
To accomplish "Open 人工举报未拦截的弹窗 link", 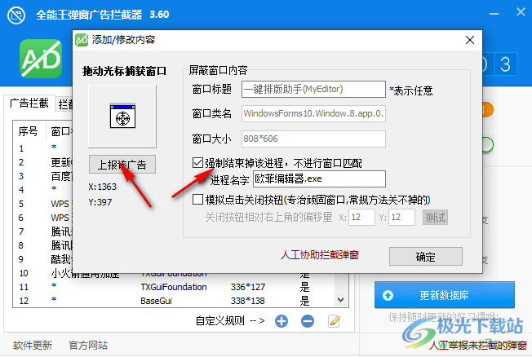I will tap(477, 345).
